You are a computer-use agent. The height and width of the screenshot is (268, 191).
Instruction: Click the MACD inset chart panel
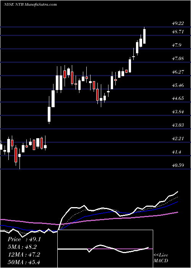click(x=105, y=249)
